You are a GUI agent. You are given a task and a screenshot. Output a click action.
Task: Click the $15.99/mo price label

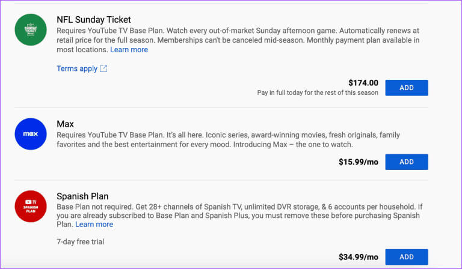359,162
